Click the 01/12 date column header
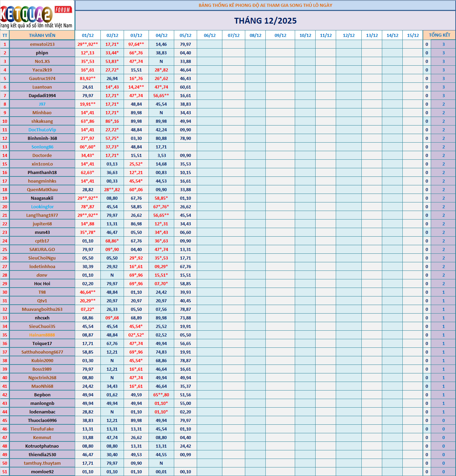Image resolution: width=456 pixels, height=476 pixels. click(x=88, y=35)
